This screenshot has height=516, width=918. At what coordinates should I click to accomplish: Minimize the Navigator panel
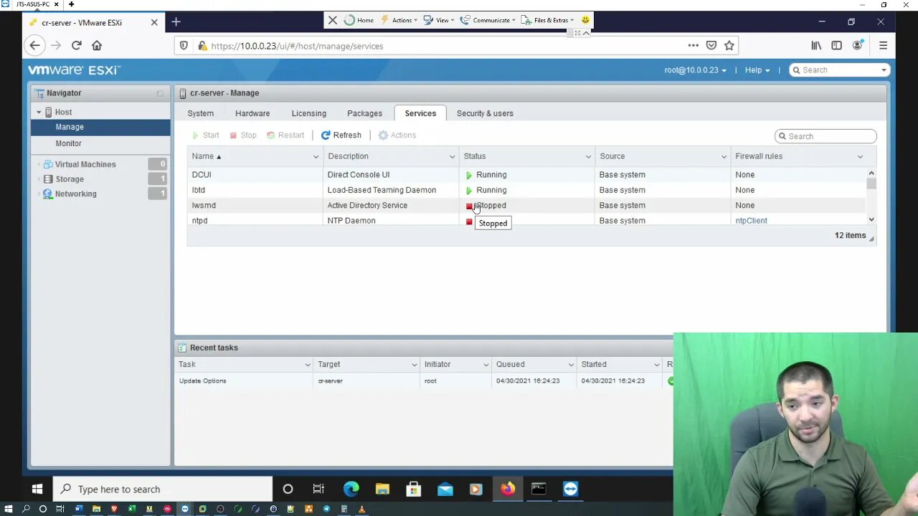click(160, 93)
